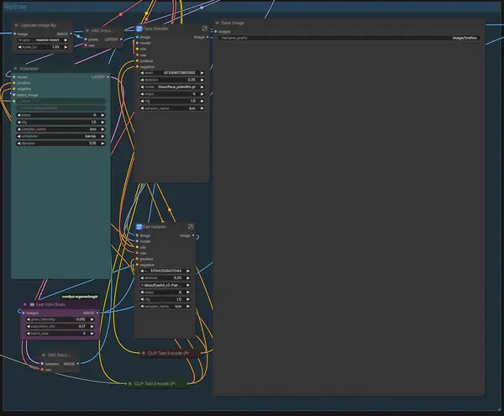Expand the green CLIP Text Encode node dot

point(130,383)
